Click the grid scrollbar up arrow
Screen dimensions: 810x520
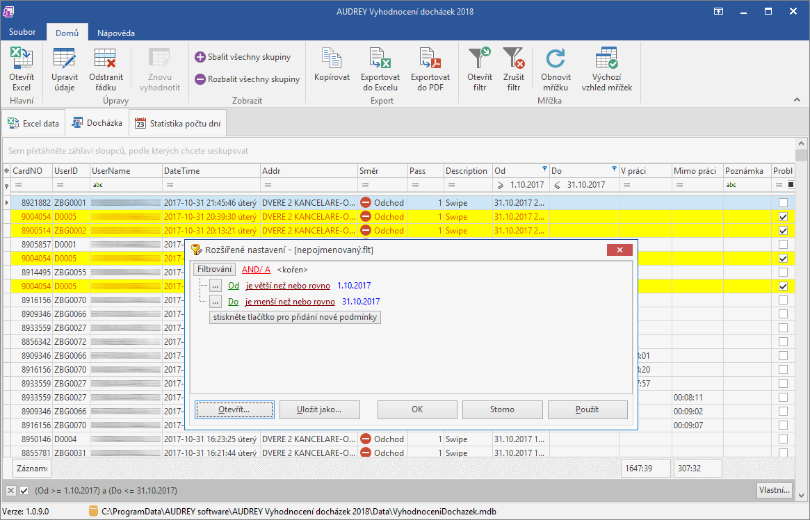click(x=801, y=143)
